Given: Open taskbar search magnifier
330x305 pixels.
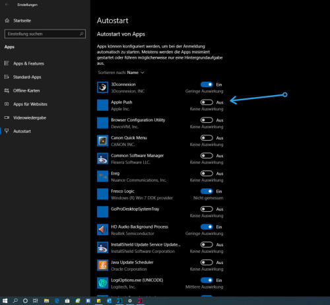Looking at the screenshot, I should (x=15, y=300).
